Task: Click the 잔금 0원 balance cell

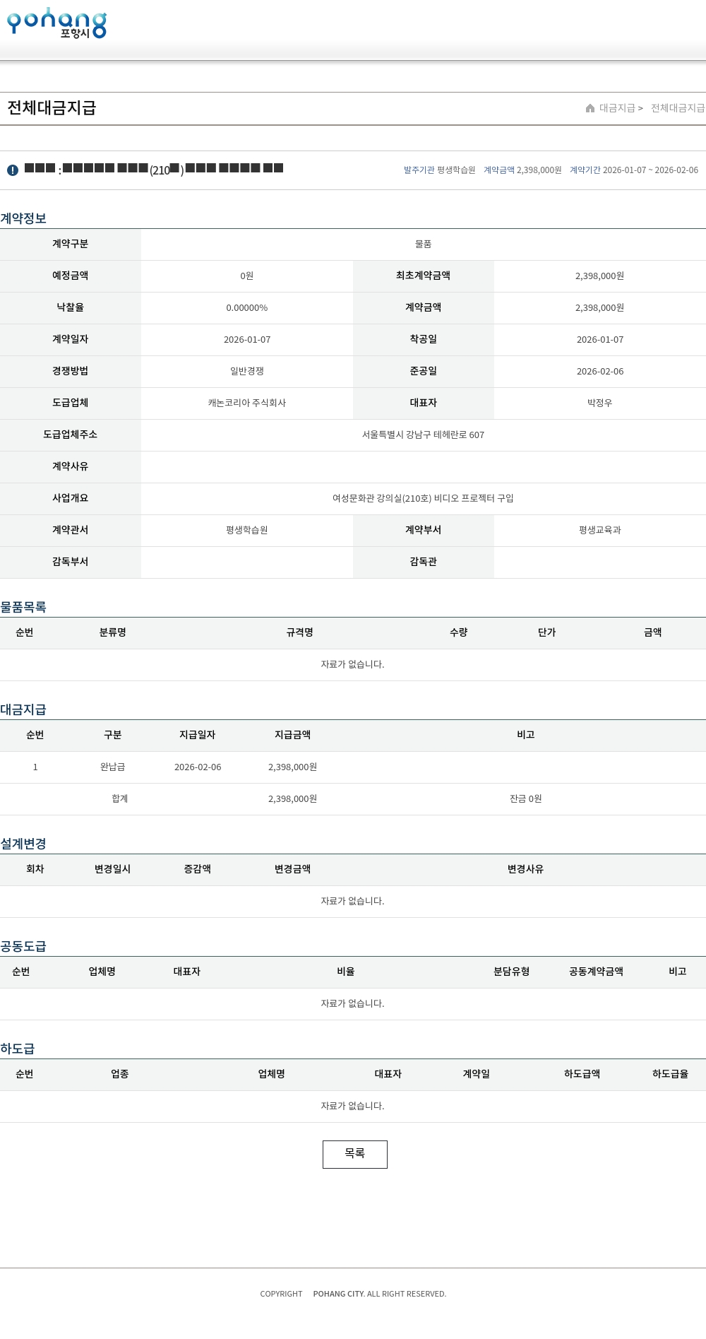Action: tap(525, 798)
